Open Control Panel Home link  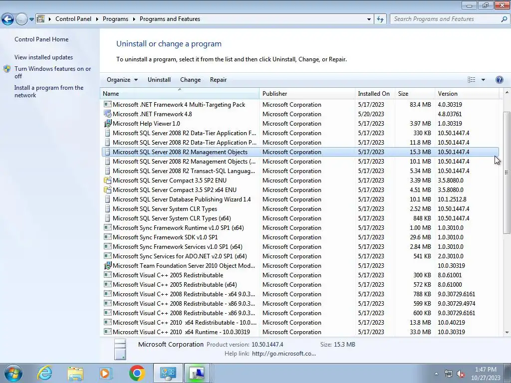(41, 39)
